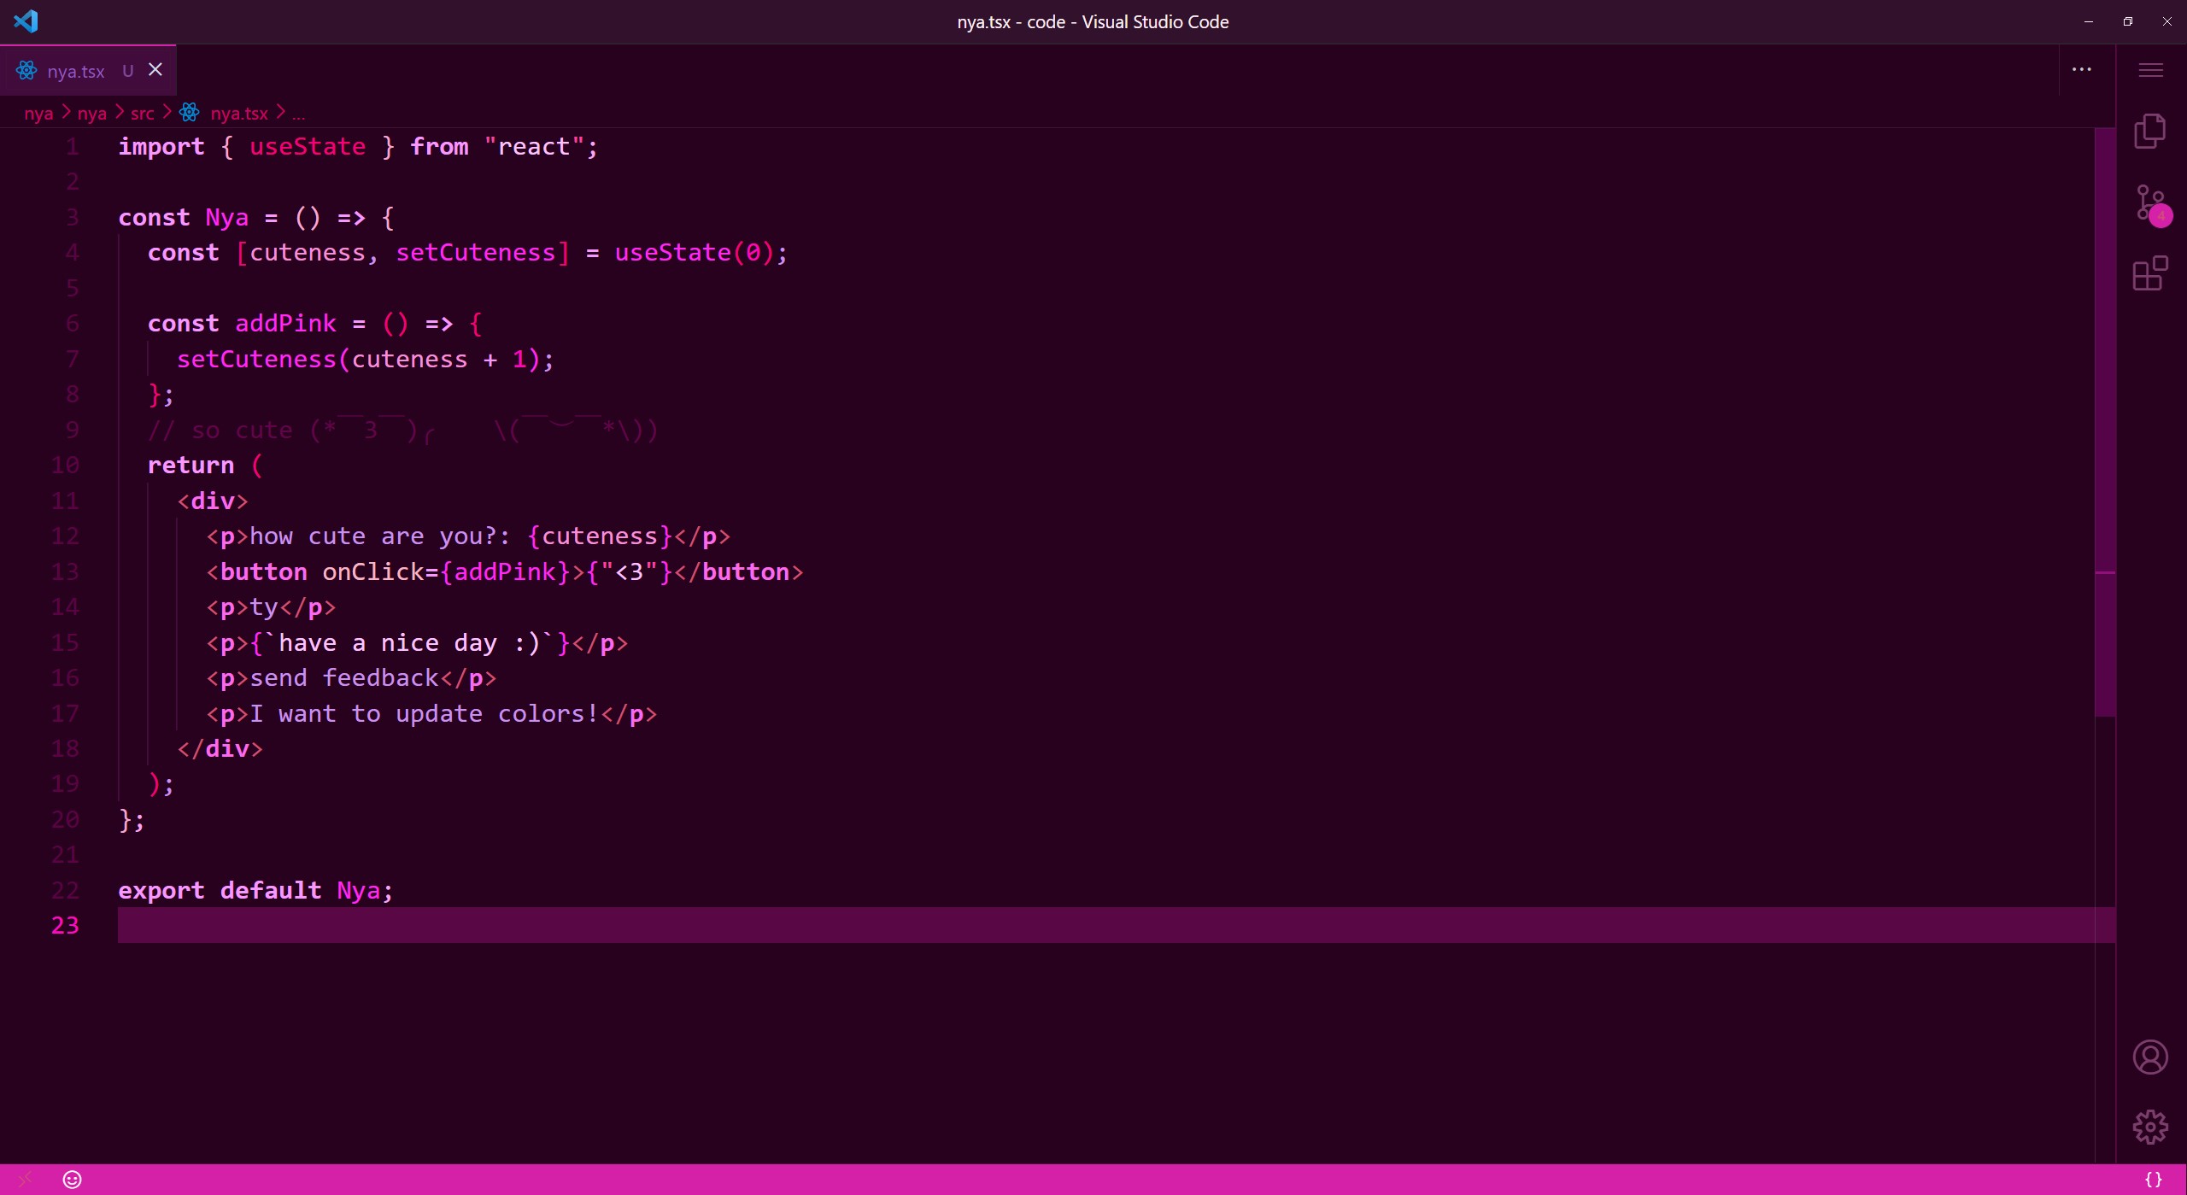Select the nya.tsx editor tab
The width and height of the screenshot is (2187, 1195).
(x=76, y=72)
